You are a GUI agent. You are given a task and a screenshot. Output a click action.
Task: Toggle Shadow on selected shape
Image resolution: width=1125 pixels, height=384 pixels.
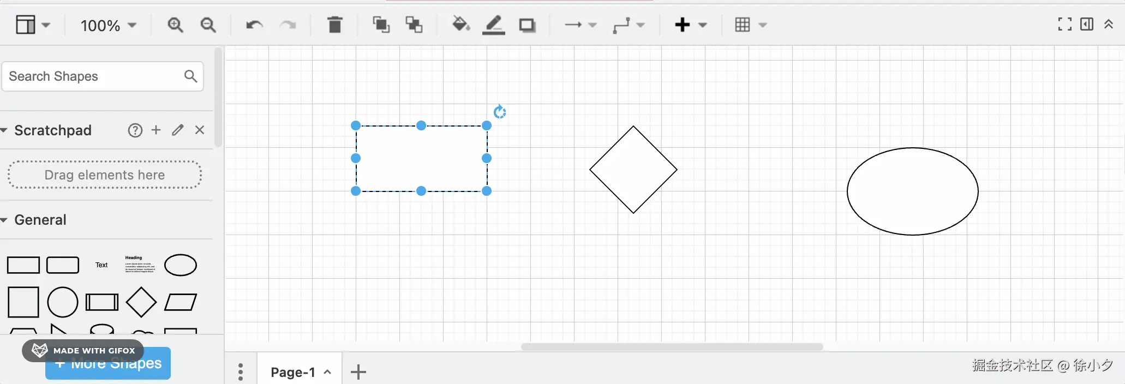coord(527,25)
